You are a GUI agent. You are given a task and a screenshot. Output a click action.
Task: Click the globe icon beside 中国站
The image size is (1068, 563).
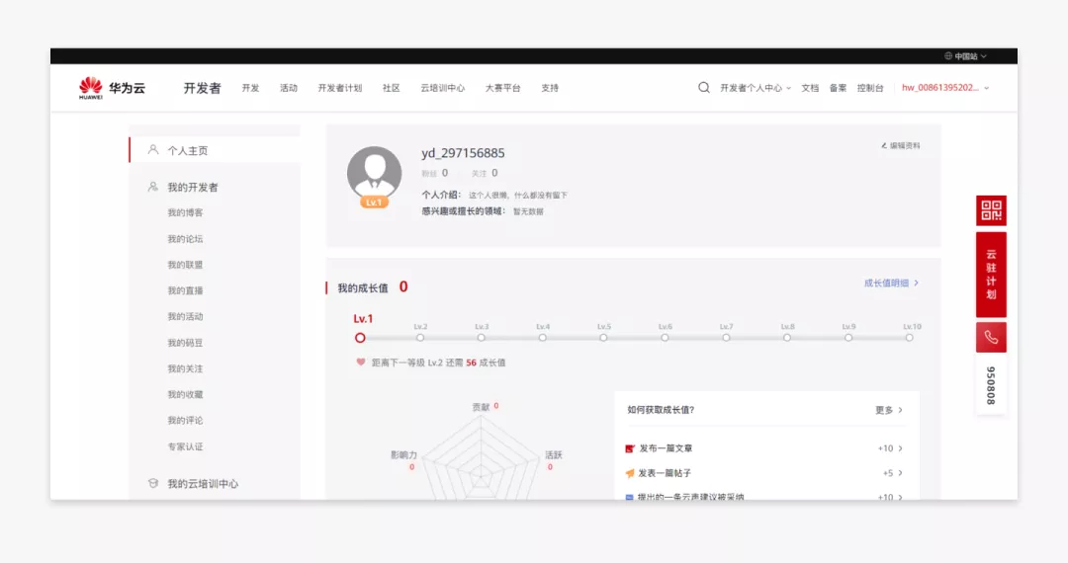click(948, 56)
